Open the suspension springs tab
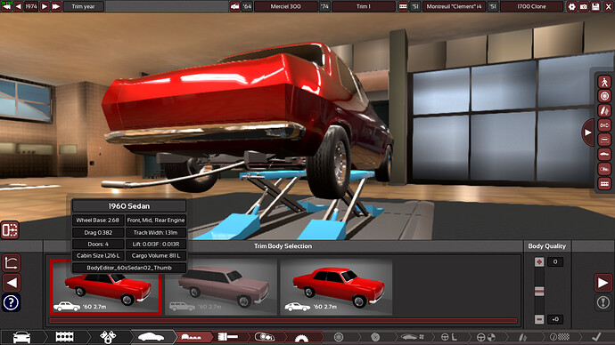The height and width of the screenshot is (345, 615). pyautogui.click(x=522, y=337)
